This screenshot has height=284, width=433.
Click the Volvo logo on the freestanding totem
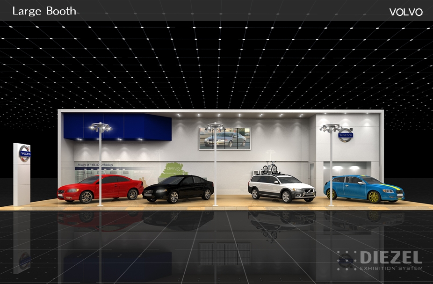(25, 153)
